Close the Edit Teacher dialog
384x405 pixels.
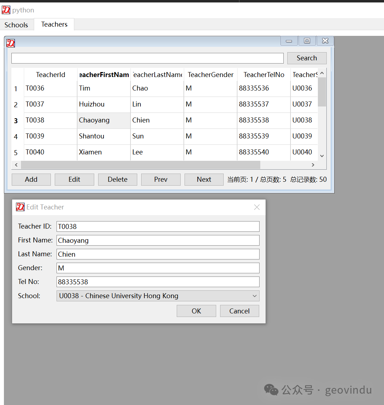point(257,207)
